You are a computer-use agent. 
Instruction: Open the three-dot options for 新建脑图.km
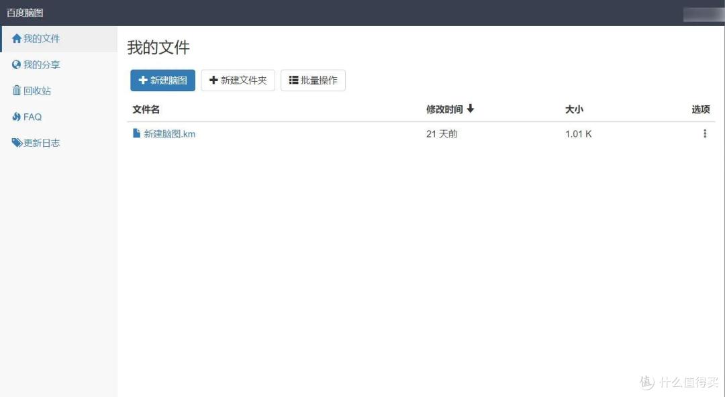click(705, 133)
